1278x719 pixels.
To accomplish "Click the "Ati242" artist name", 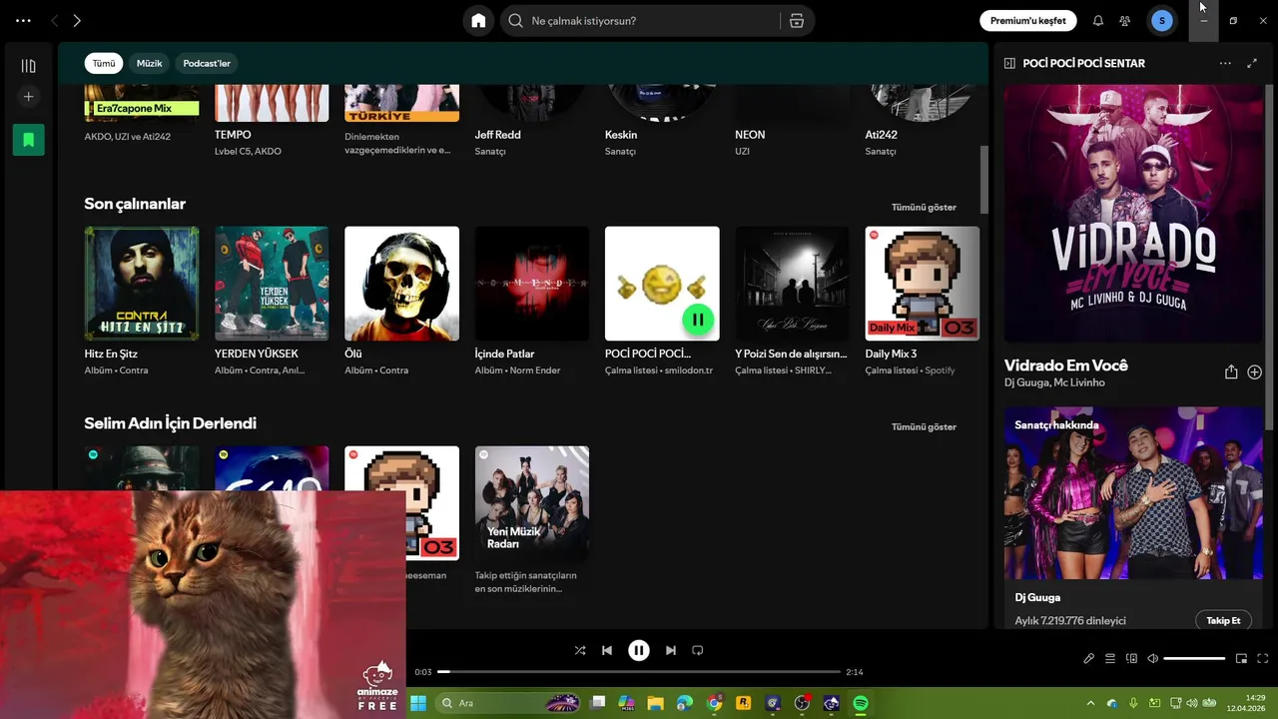I will click(882, 135).
